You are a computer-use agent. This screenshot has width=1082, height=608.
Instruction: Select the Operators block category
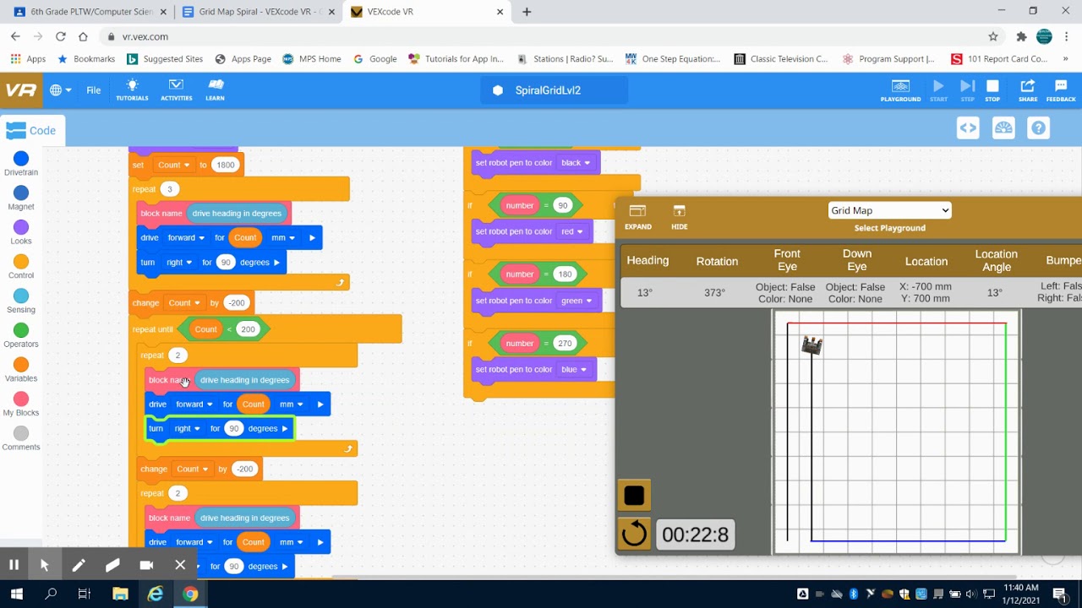pos(21,336)
